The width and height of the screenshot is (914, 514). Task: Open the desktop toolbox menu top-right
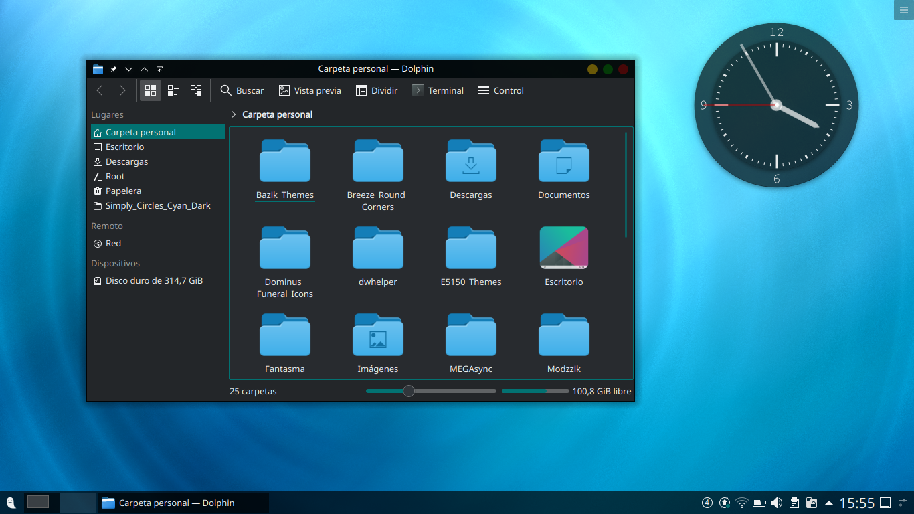pos(904,9)
